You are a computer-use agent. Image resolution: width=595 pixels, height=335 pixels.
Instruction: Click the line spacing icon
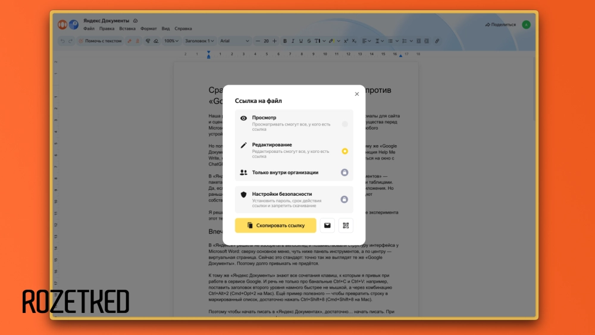click(x=378, y=41)
